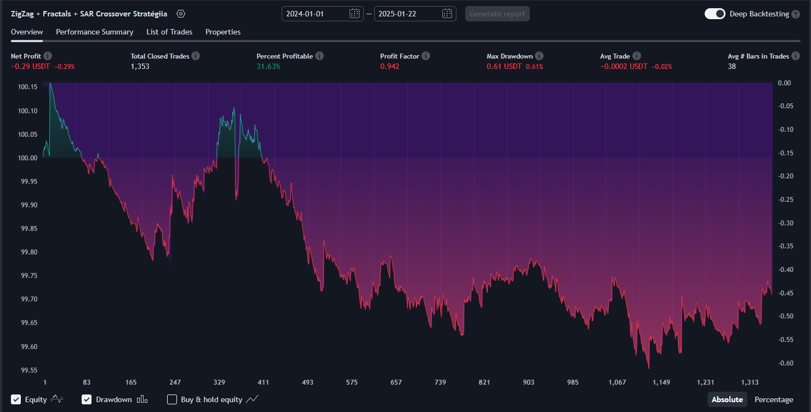This screenshot has height=412, width=811.
Task: Open the Properties tab
Action: point(223,32)
